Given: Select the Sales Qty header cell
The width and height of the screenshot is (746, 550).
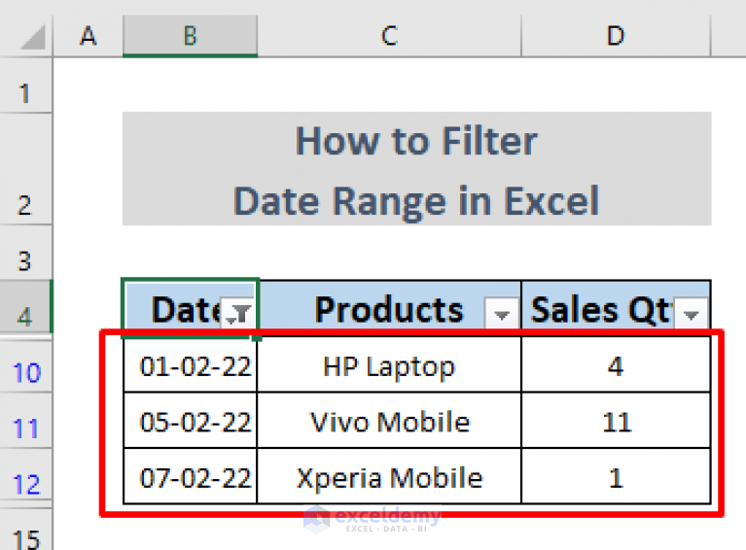Looking at the screenshot, I should 616,308.
